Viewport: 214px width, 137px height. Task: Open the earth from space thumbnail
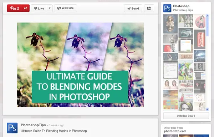pyautogui.click(x=199, y=56)
